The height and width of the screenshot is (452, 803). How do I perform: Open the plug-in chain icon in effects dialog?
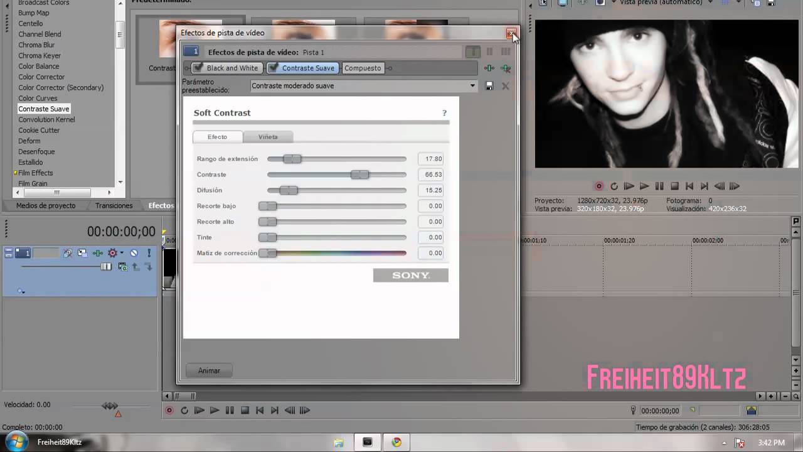pos(489,68)
